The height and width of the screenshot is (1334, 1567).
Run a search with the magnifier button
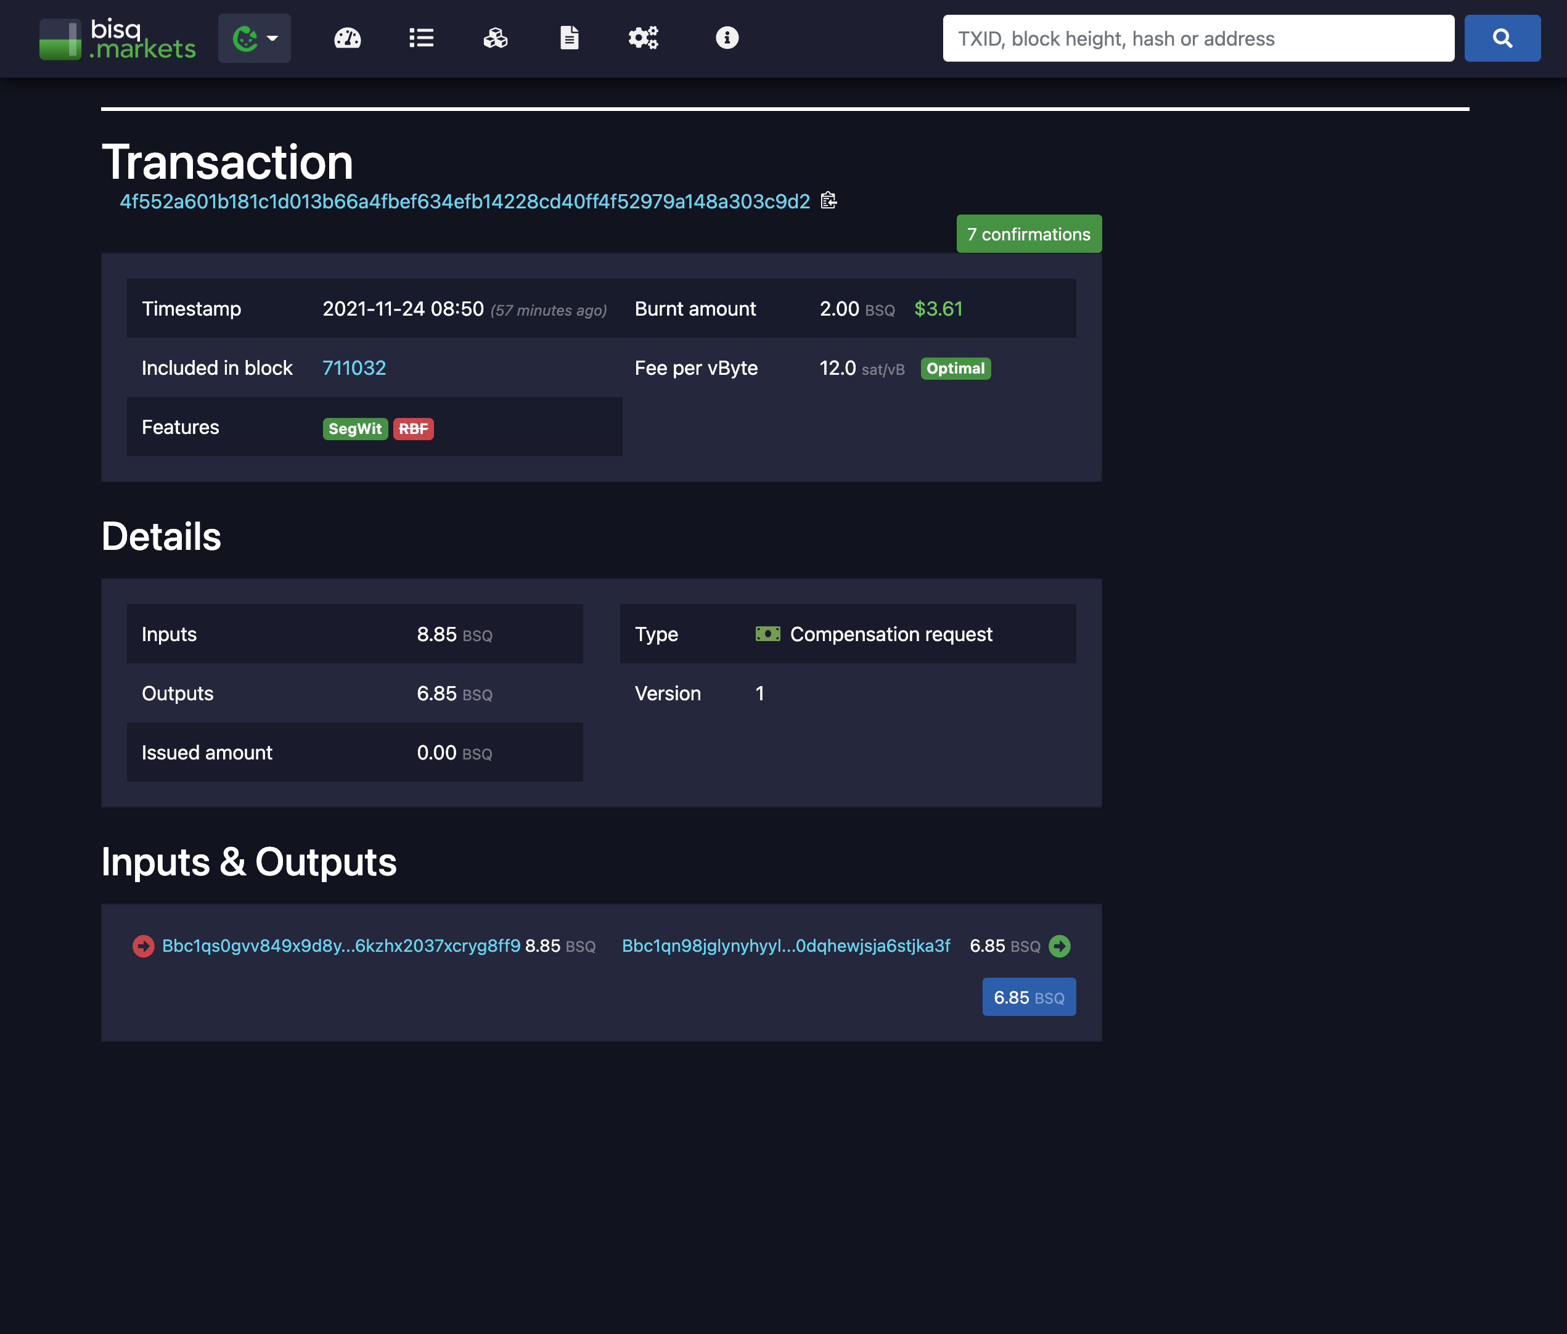[1501, 38]
